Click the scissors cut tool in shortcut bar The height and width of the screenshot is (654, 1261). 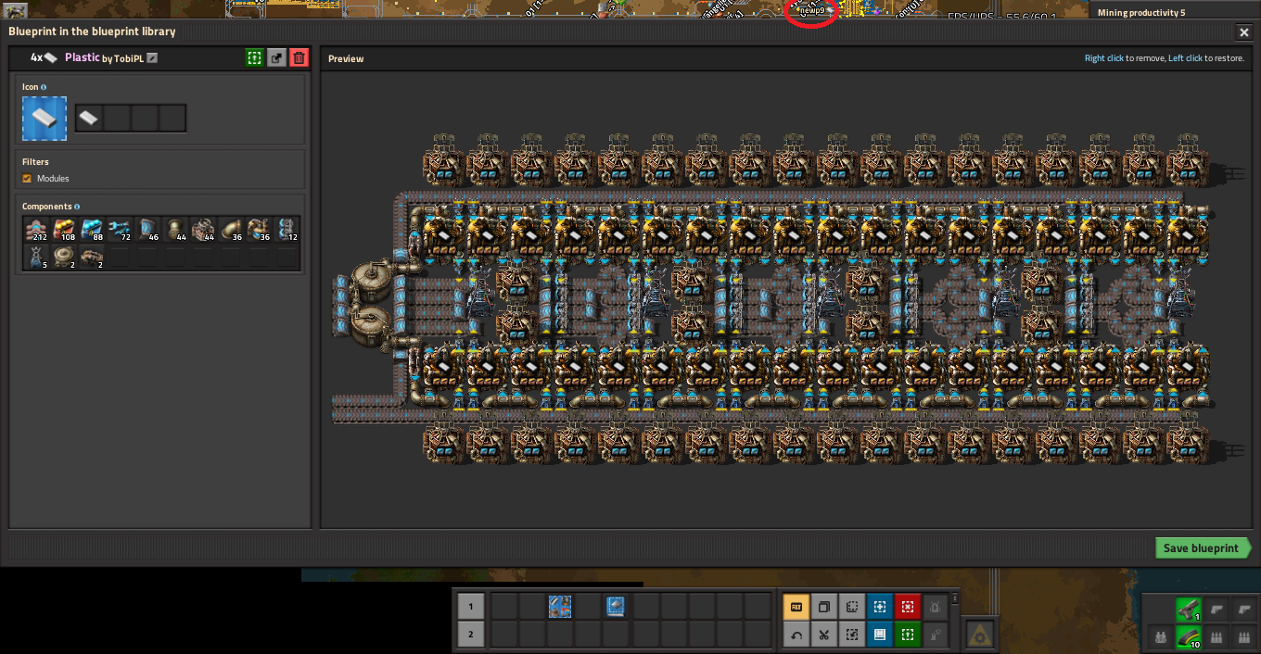click(x=823, y=635)
